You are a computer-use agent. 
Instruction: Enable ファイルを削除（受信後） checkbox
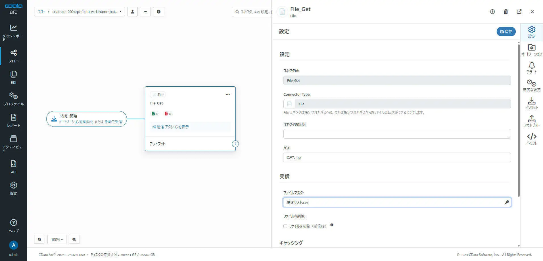pyautogui.click(x=285, y=226)
